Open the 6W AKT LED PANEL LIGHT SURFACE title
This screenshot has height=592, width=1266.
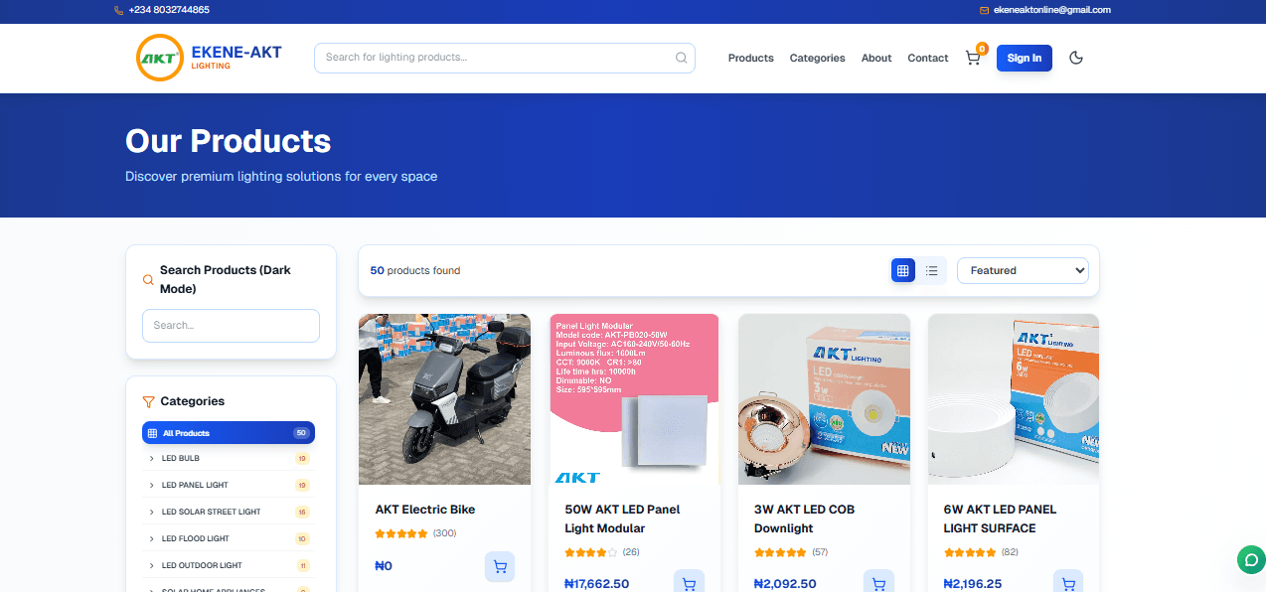(x=1000, y=518)
